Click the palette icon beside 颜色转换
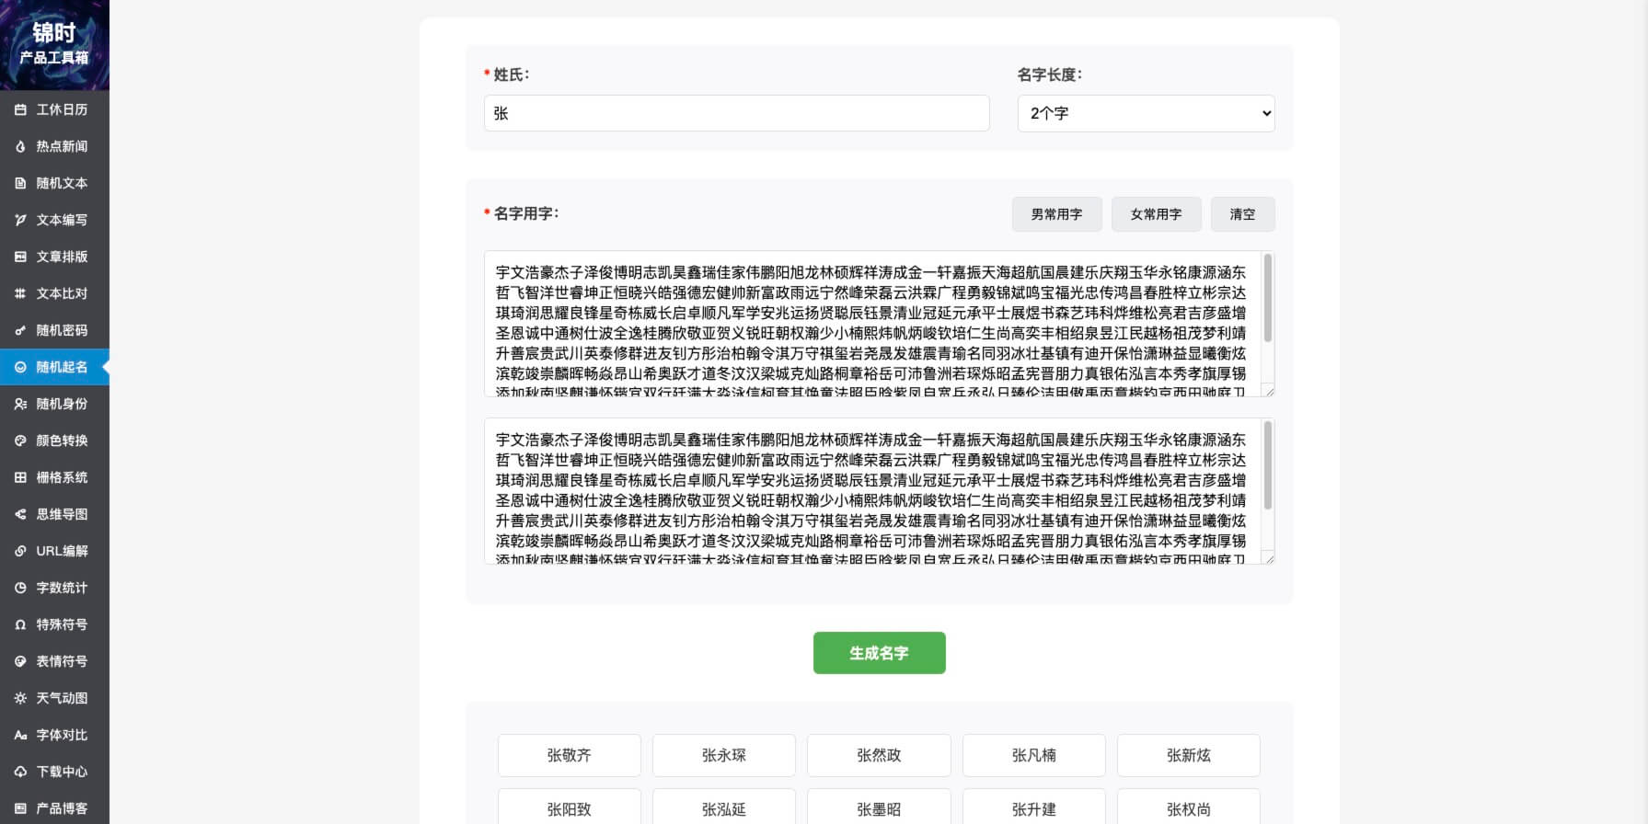This screenshot has height=824, width=1648. click(x=20, y=441)
